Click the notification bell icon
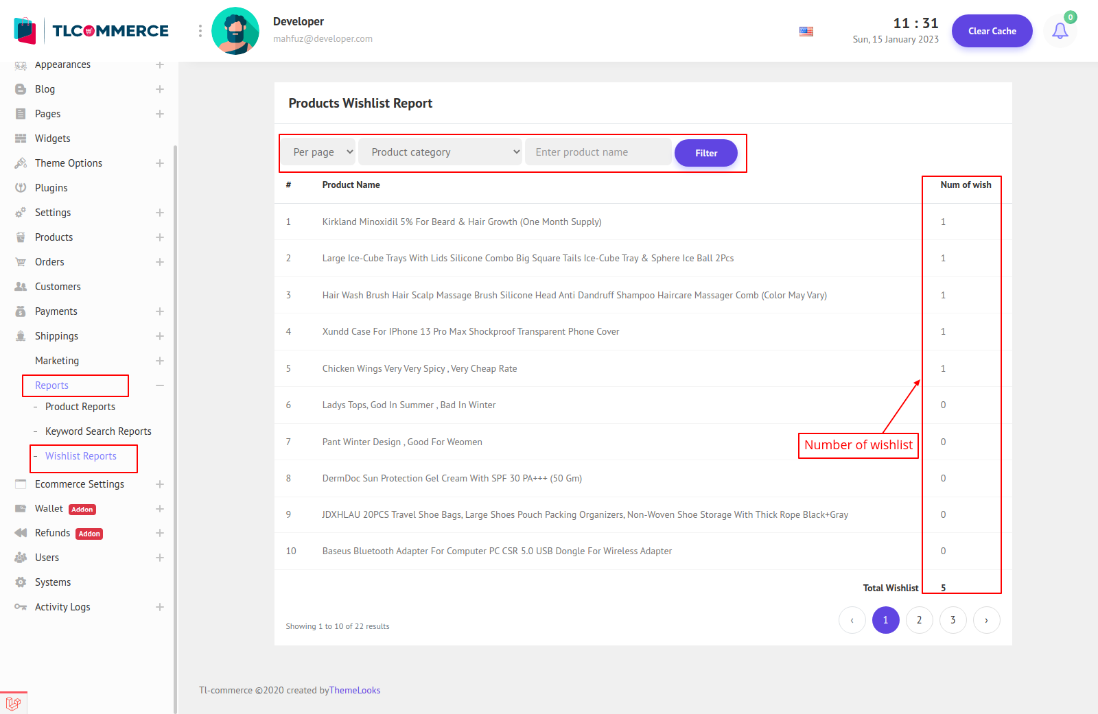 (1060, 31)
